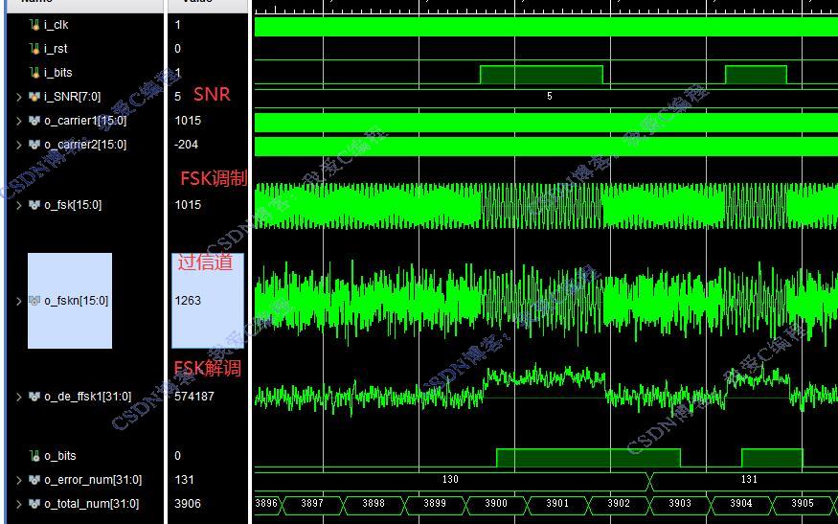Click the o_carrier1[15:0] bus icon
Viewport: 838px width, 524px height.
pos(34,121)
